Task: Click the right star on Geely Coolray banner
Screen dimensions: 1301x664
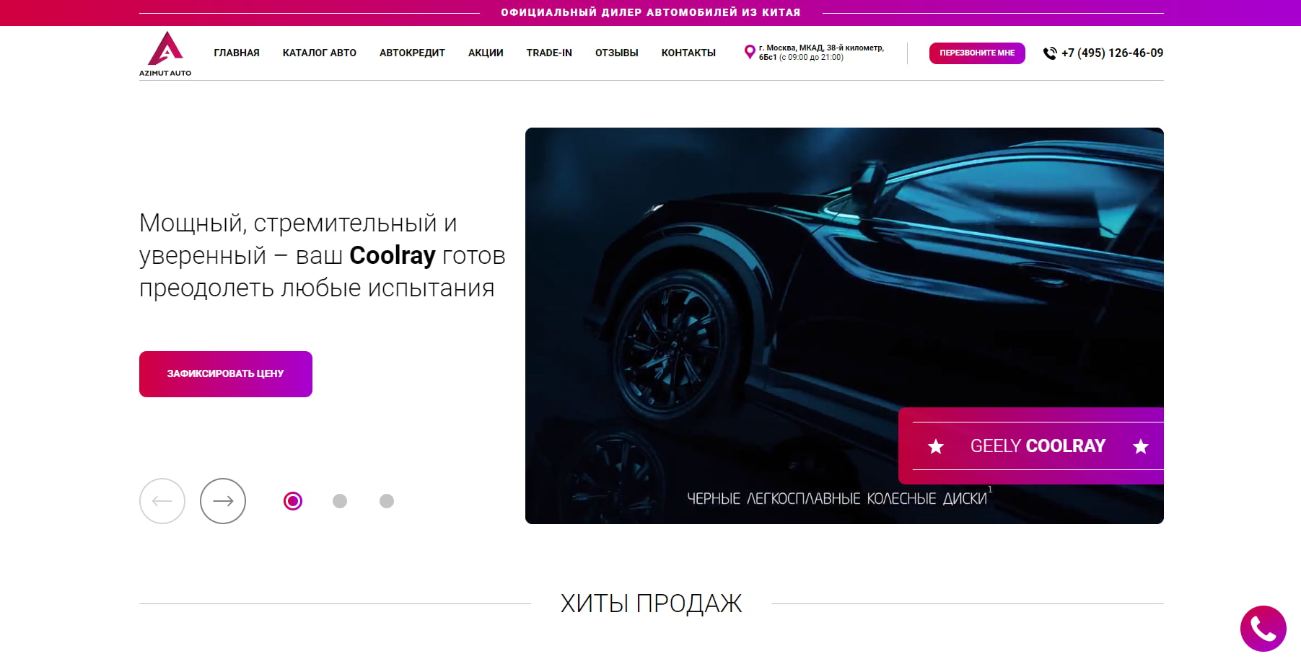Action: (1141, 446)
